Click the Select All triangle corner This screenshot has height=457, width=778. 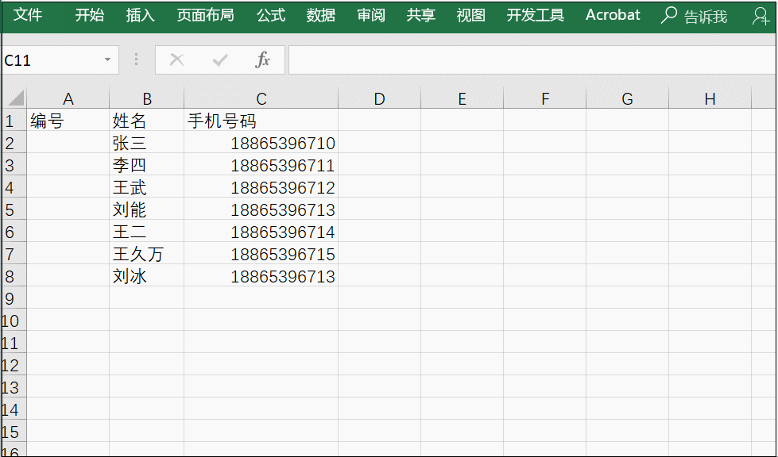(x=15, y=98)
